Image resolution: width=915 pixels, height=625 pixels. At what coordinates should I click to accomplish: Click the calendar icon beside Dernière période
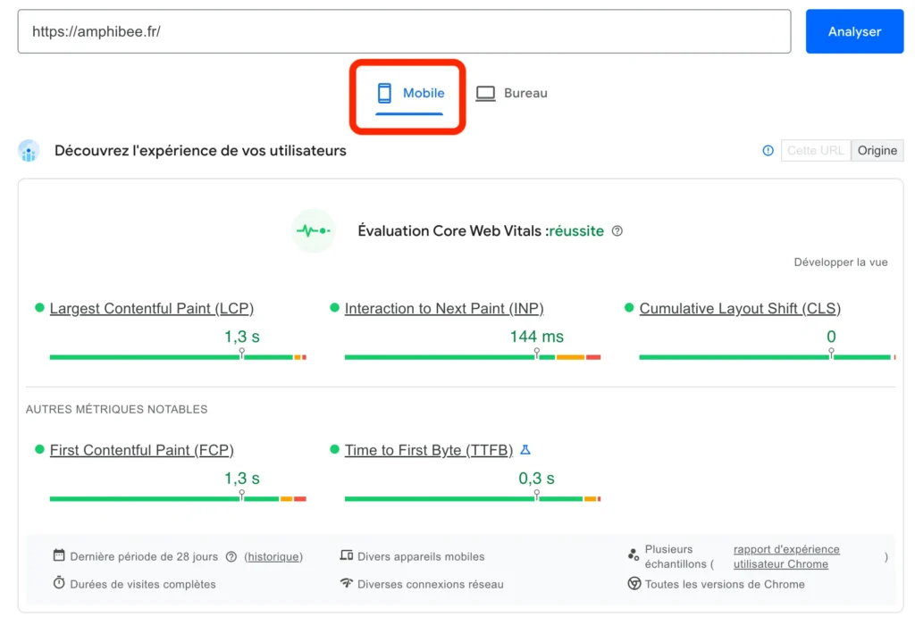[58, 555]
